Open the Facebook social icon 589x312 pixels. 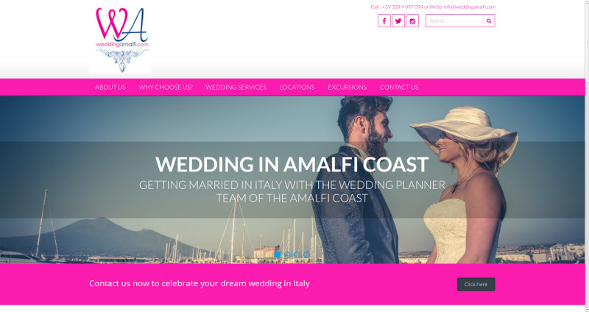[x=384, y=21]
